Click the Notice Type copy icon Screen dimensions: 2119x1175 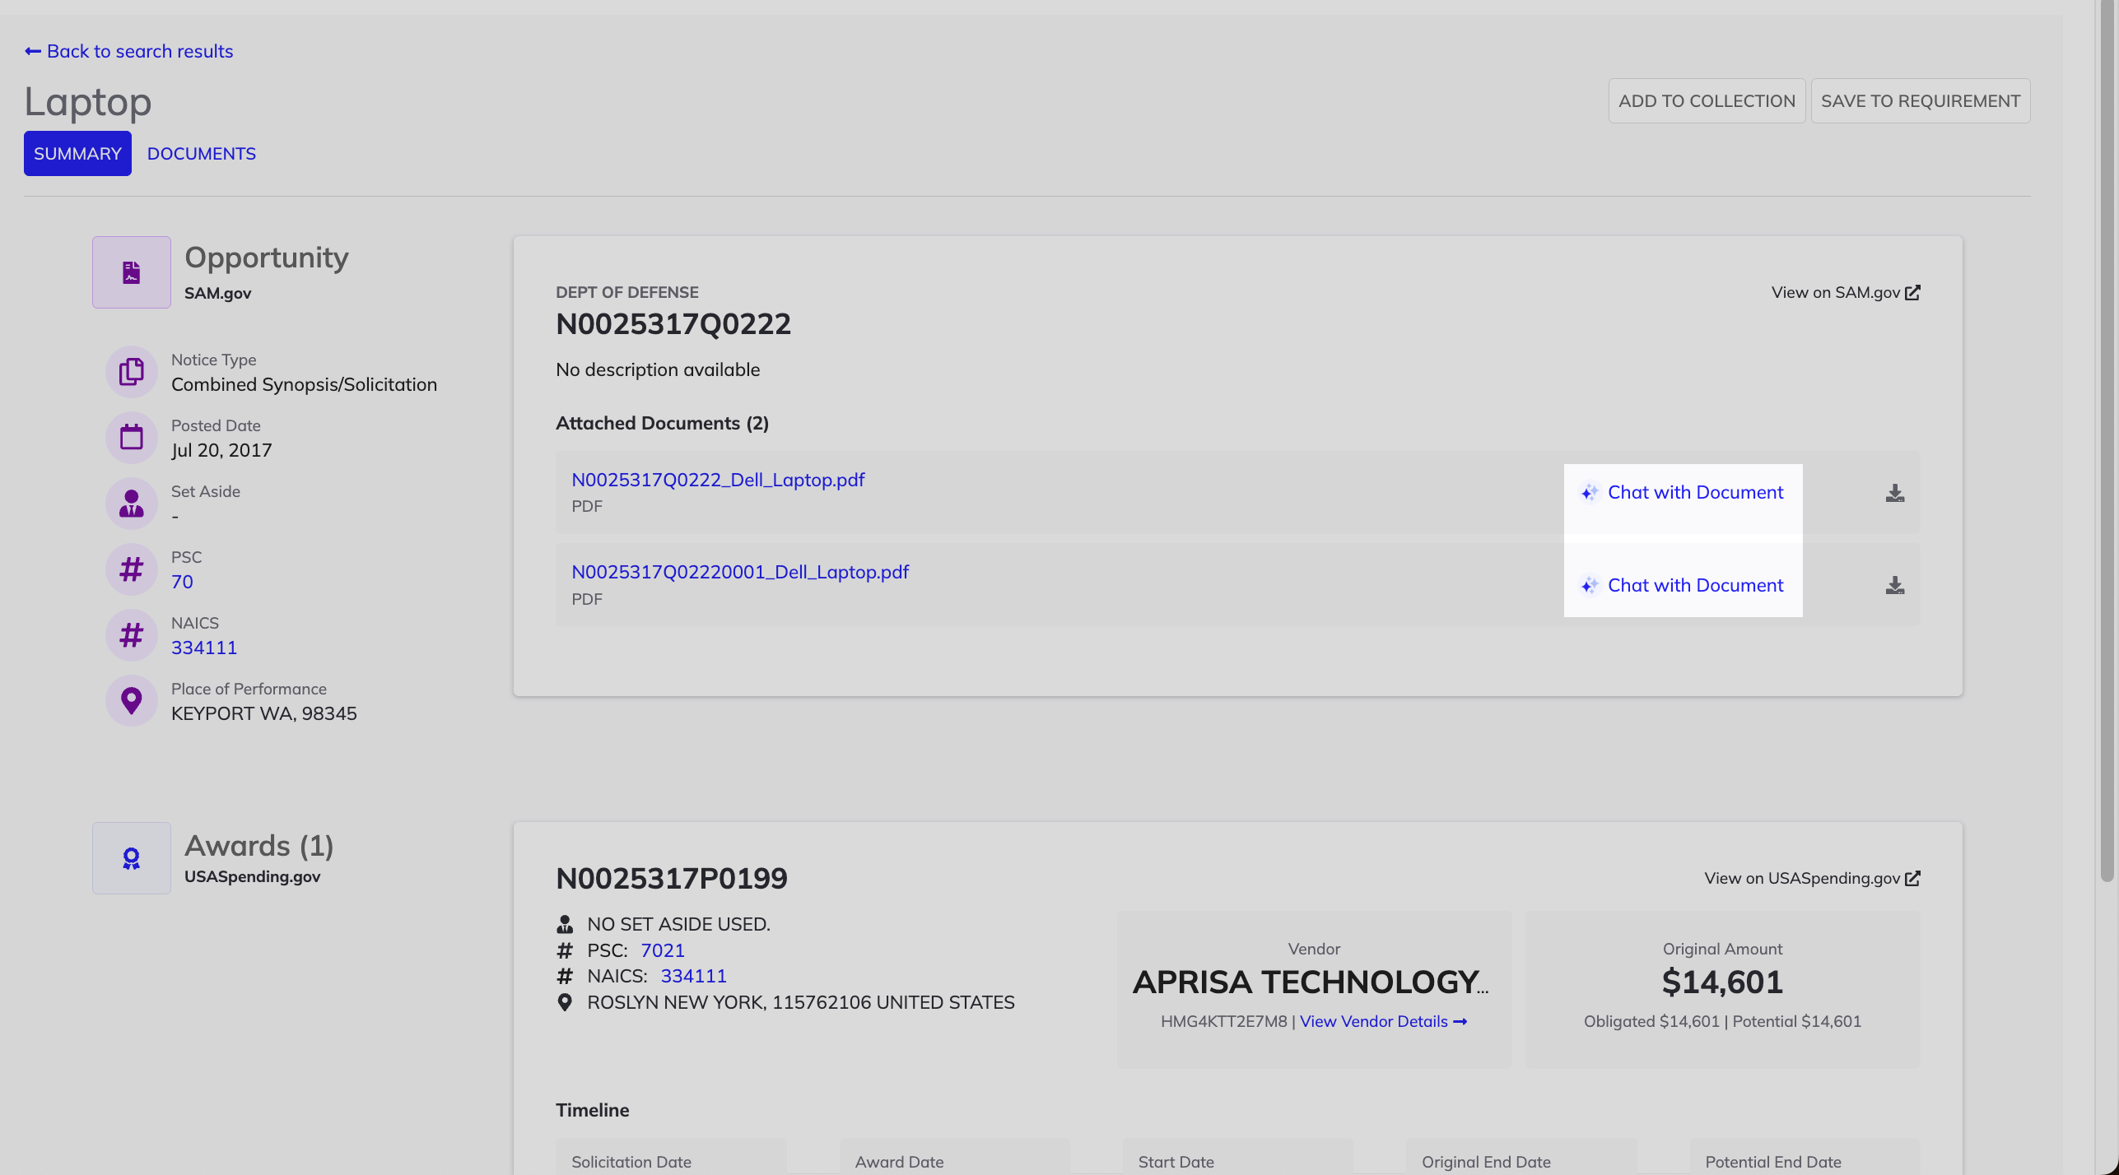(132, 372)
